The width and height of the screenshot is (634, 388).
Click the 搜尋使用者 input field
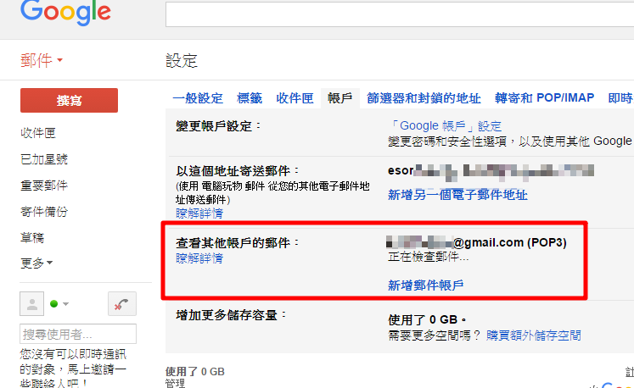78,334
